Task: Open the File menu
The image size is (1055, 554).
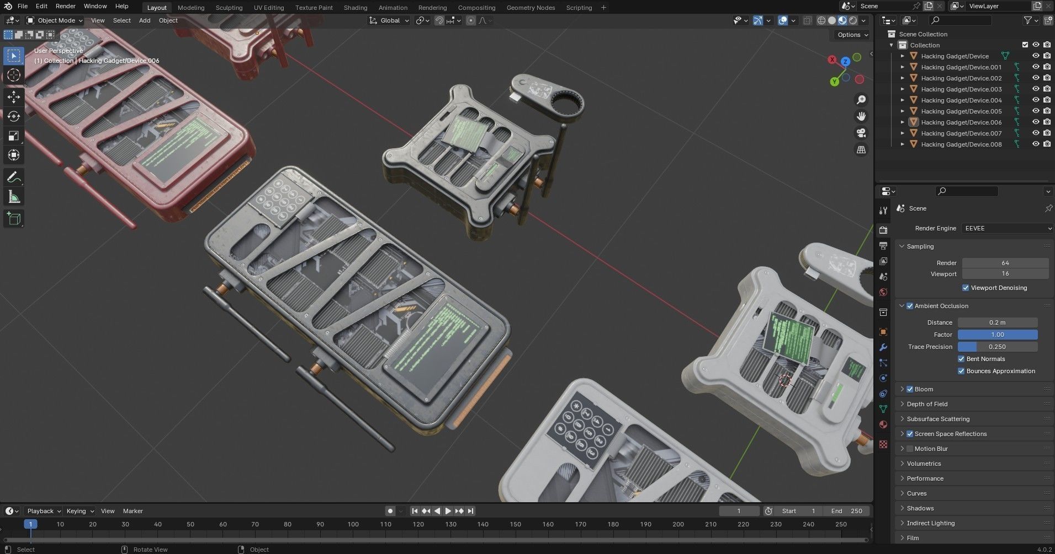Action: coord(23,6)
